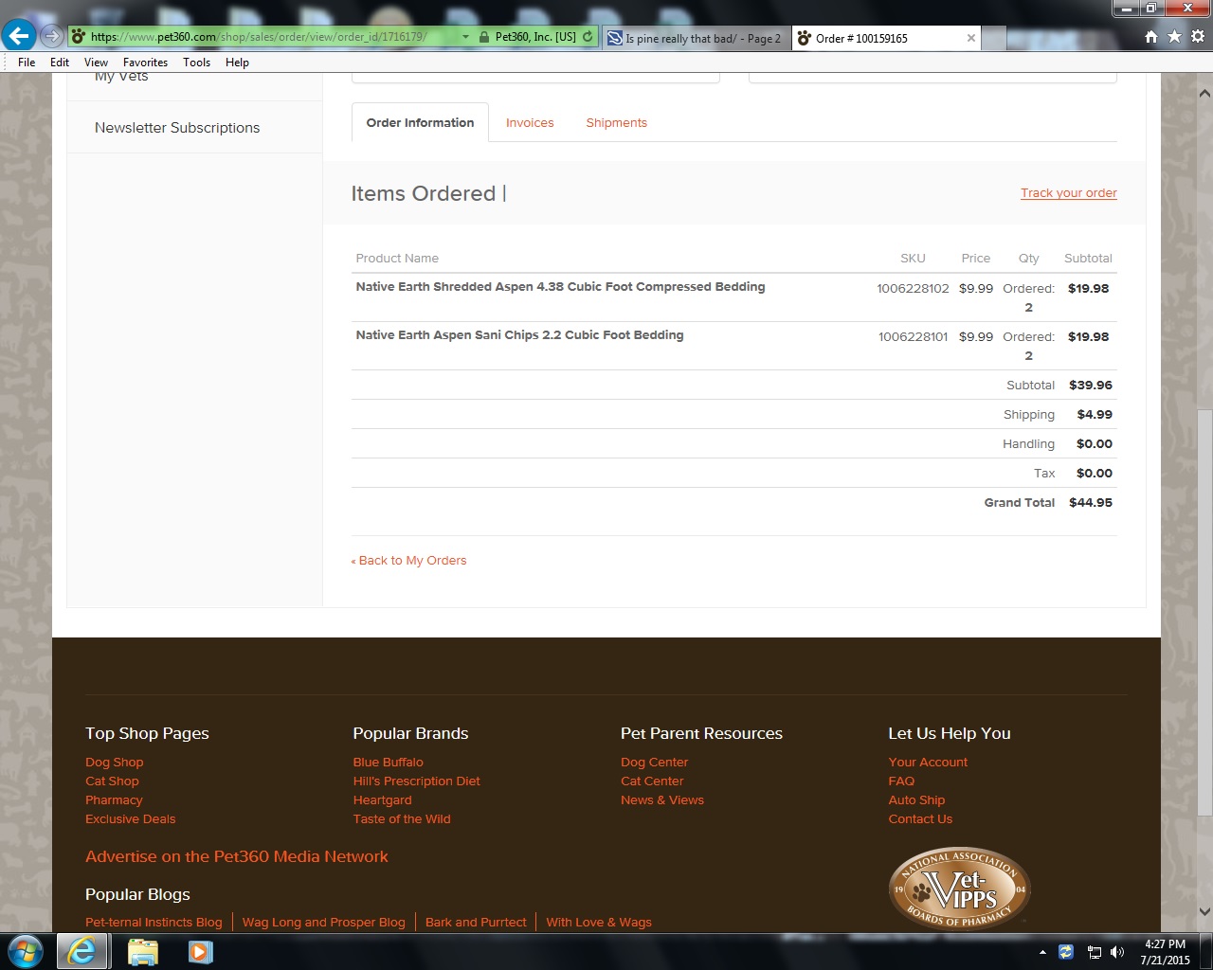Open the Windows Start button
The image size is (1213, 970).
[25, 951]
